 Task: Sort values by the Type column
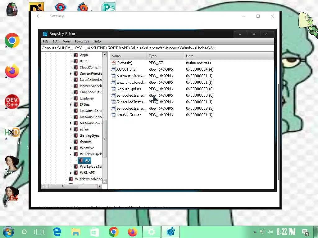point(165,56)
